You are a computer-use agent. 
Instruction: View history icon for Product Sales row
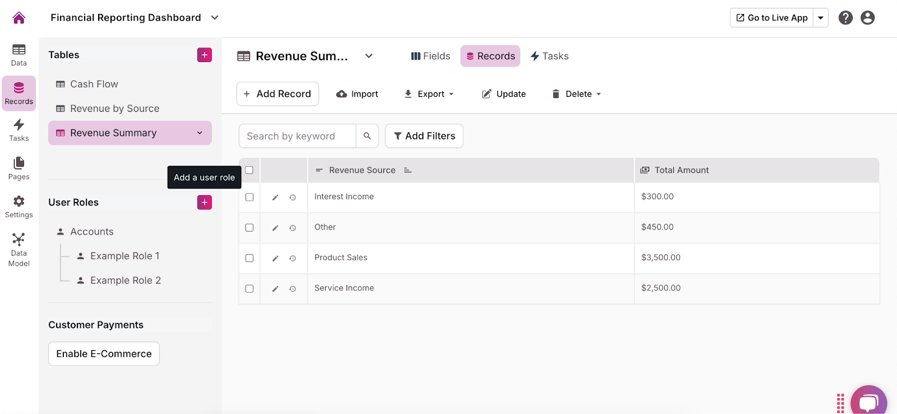(x=293, y=258)
